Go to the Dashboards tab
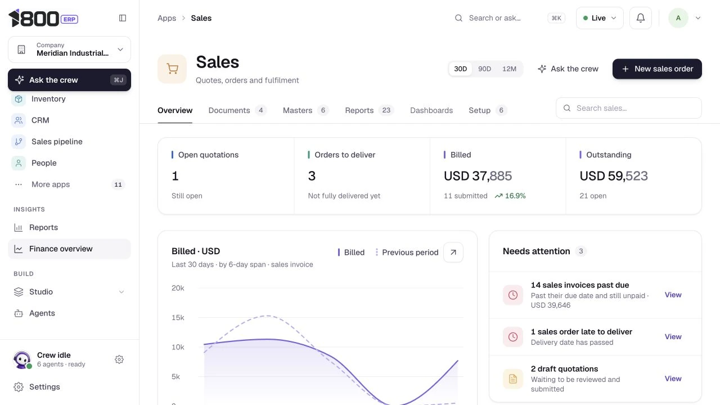 coord(431,110)
